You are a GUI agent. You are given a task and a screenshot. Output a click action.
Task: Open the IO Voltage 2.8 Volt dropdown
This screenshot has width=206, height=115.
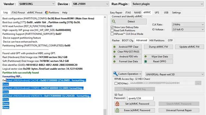tap(188, 29)
